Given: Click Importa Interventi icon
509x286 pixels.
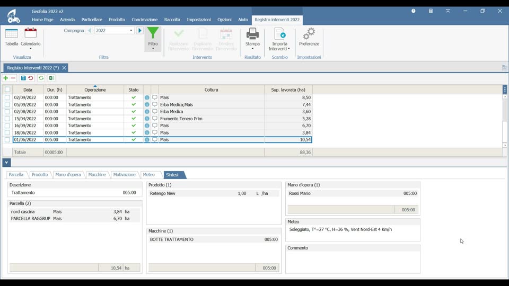Looking at the screenshot, I should [x=280, y=33].
